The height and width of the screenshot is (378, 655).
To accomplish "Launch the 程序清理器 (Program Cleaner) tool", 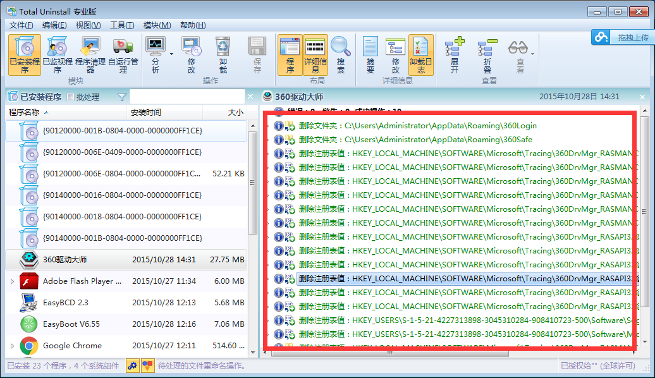I will point(90,54).
